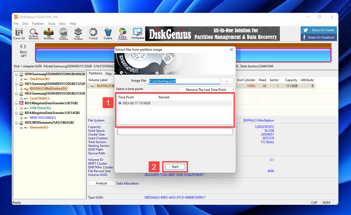Viewport: 351px width, 215px height.
Task: Collapse the HD0 SamsungSSD860EVO500GB node
Action: tap(16, 74)
